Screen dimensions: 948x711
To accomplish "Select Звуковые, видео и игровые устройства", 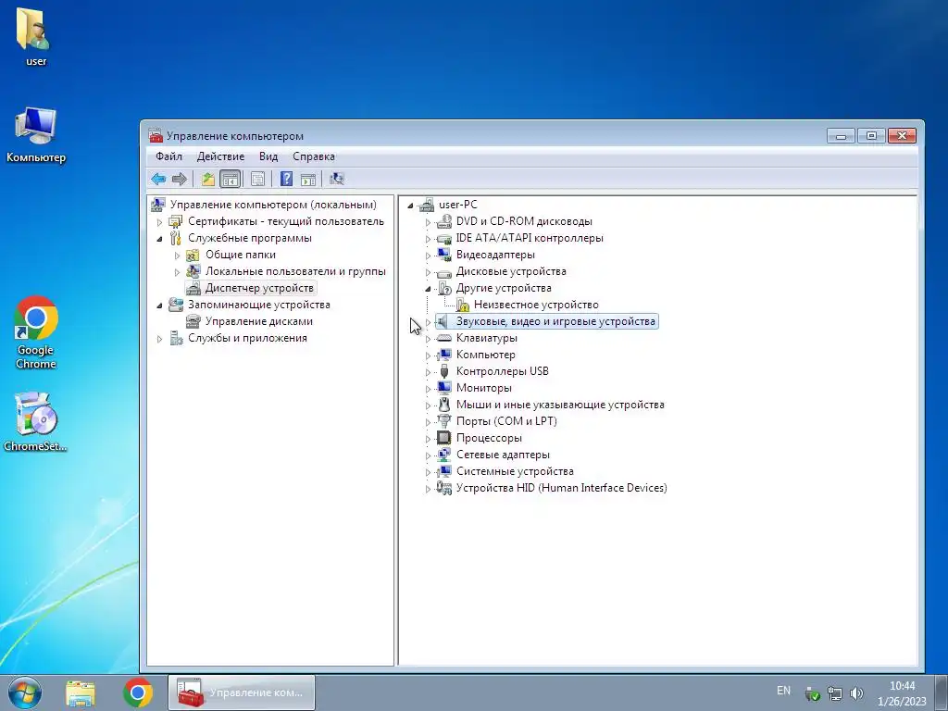I will (555, 321).
